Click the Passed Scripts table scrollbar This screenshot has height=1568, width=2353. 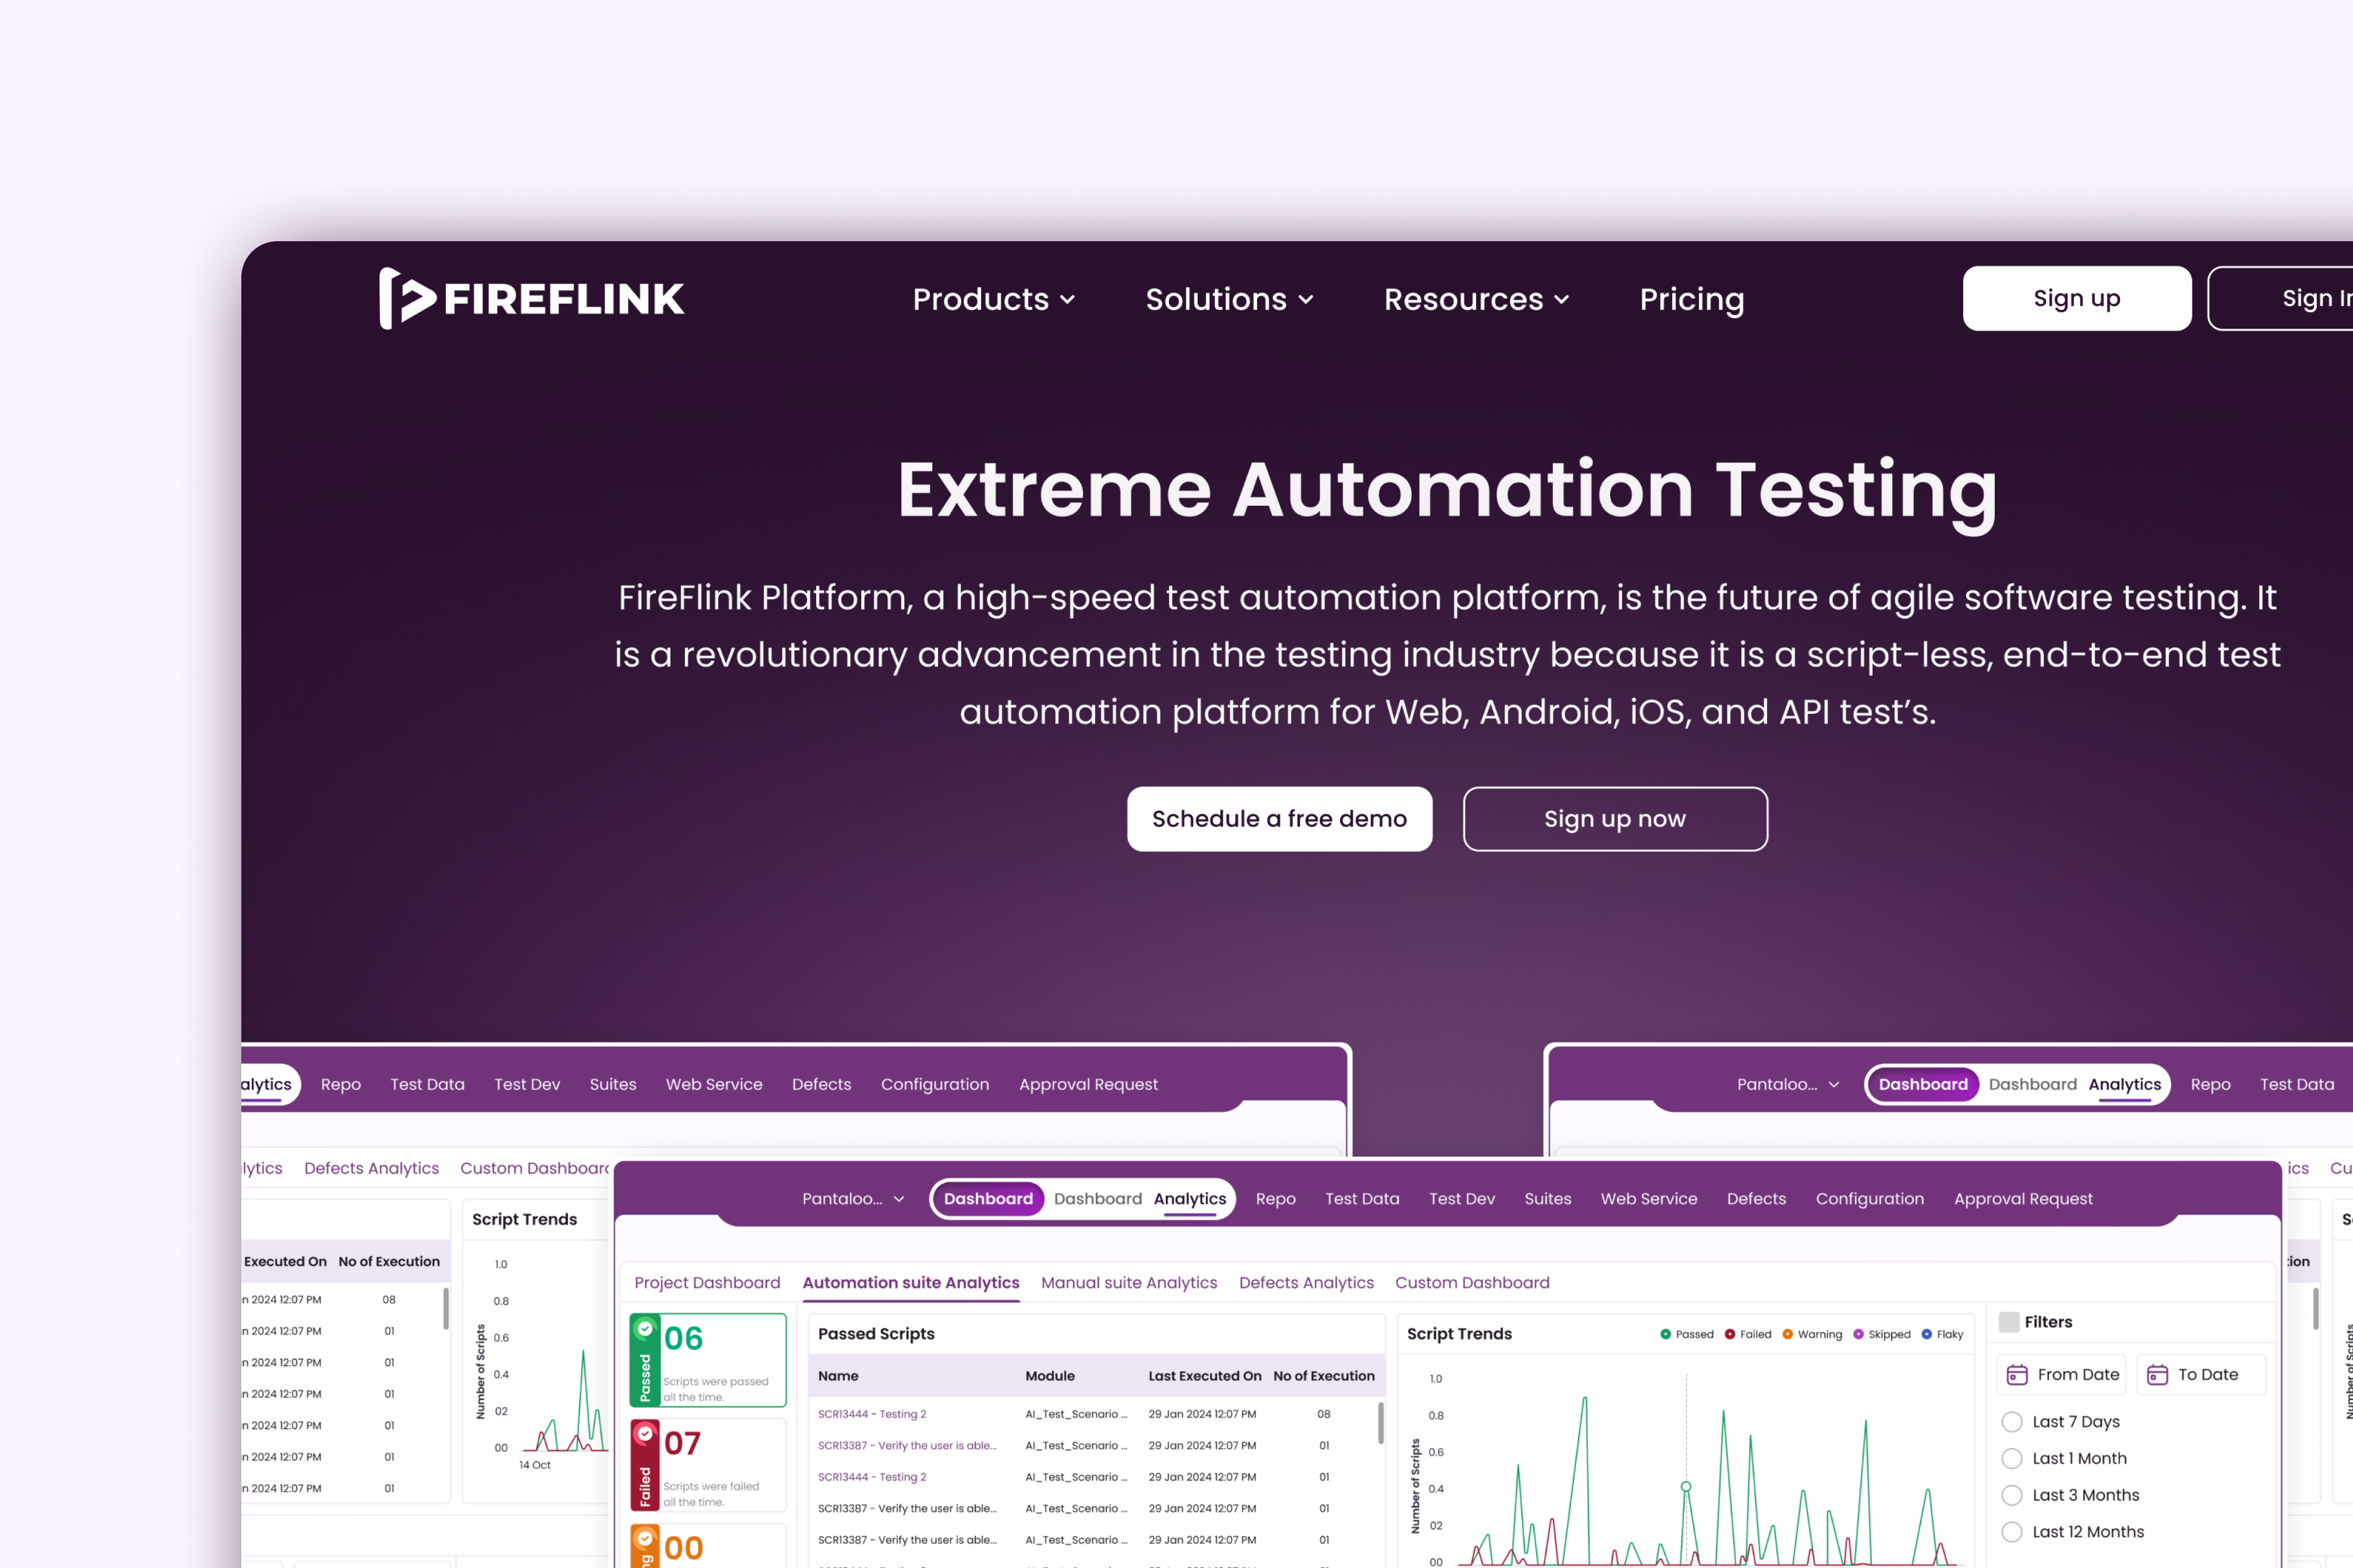click(x=1381, y=1423)
